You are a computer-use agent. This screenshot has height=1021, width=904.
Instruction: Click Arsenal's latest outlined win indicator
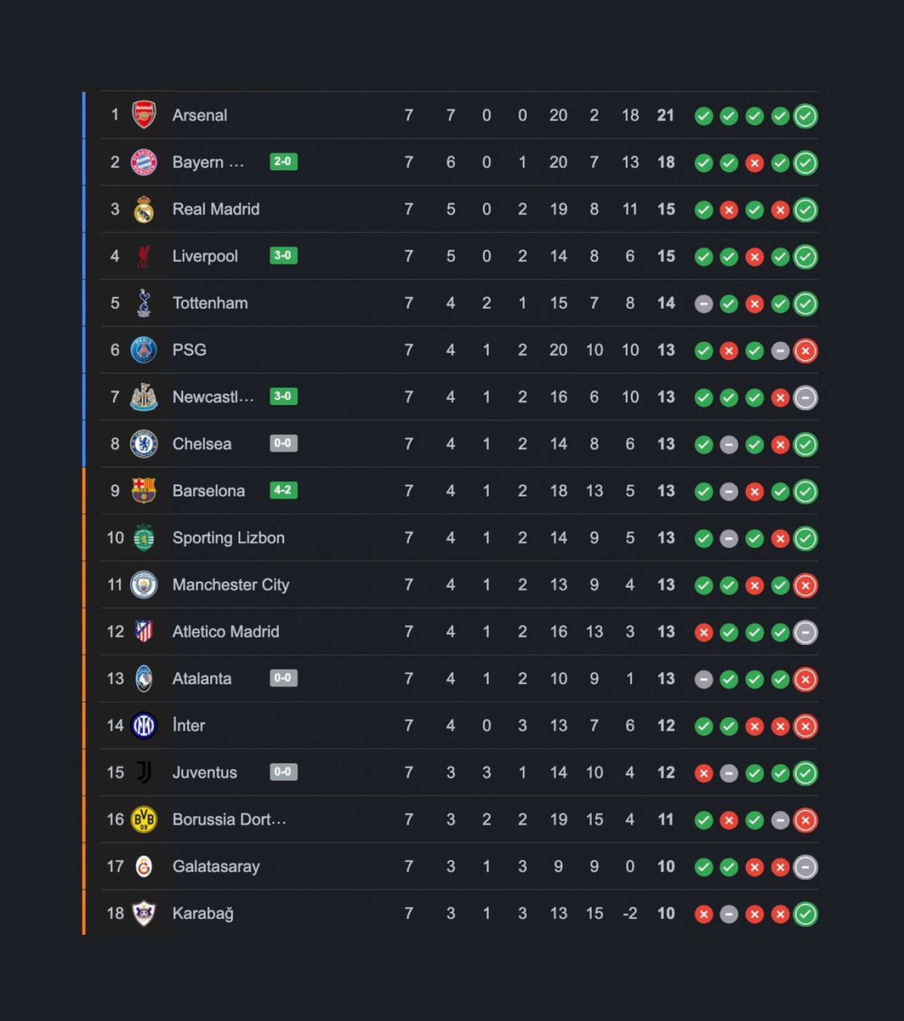pos(805,116)
